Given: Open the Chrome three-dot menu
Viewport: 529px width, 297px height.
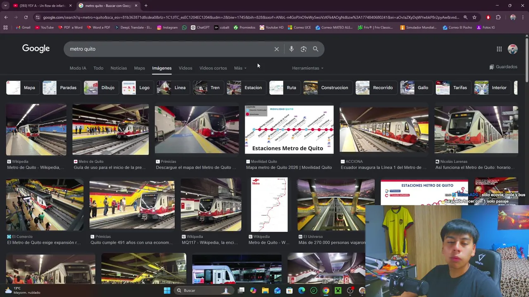Looking at the screenshot, I should pos(523,17).
